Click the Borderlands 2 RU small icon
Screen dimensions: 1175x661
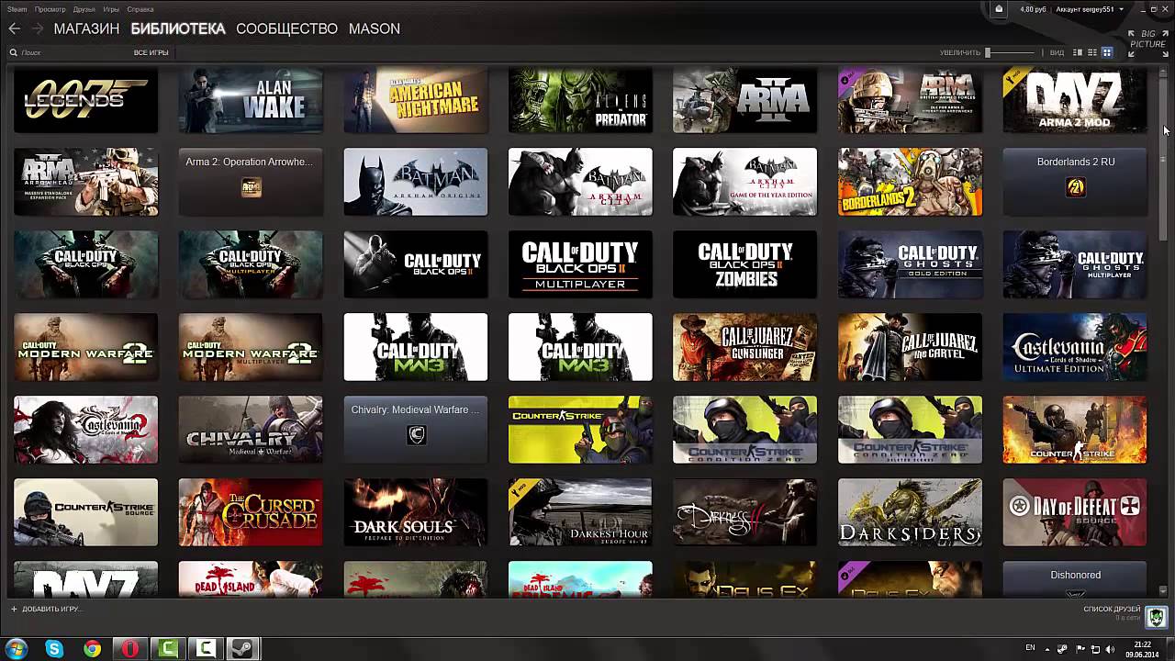coord(1075,188)
